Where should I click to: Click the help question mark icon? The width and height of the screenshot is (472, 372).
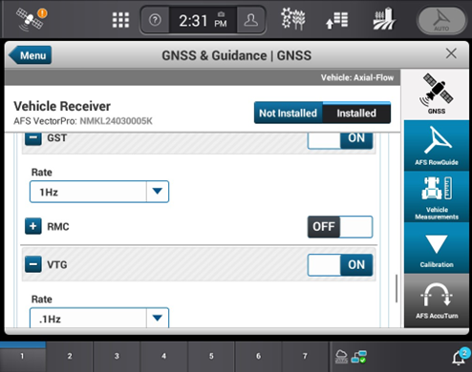click(x=155, y=20)
